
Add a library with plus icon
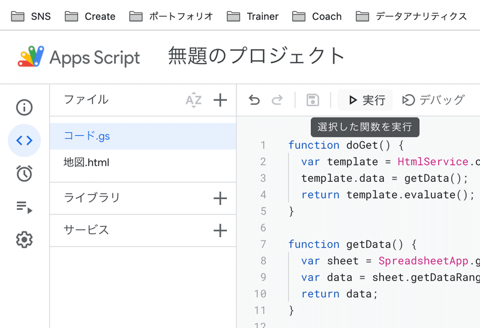[x=220, y=198]
